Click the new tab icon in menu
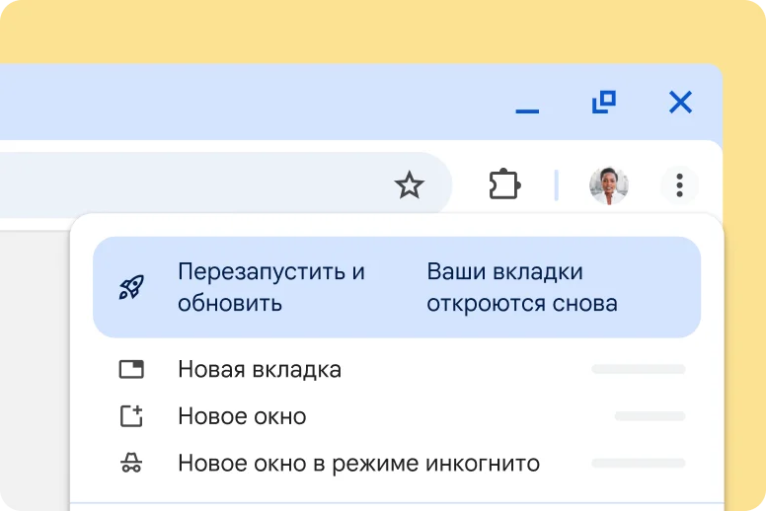This screenshot has width=766, height=511. pyautogui.click(x=131, y=370)
